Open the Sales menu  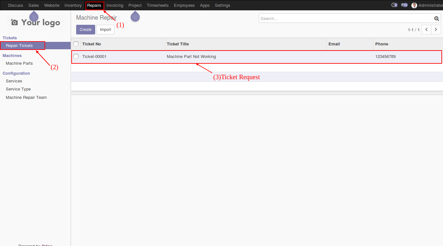coord(34,5)
